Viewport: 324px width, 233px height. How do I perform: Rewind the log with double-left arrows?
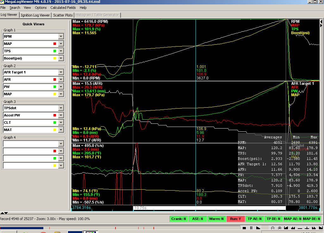point(293,228)
